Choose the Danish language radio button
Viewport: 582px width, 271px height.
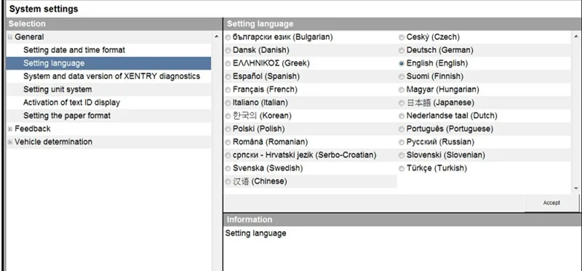click(x=228, y=50)
